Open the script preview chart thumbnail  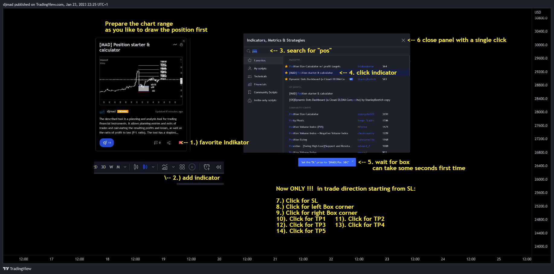pyautogui.click(x=141, y=81)
